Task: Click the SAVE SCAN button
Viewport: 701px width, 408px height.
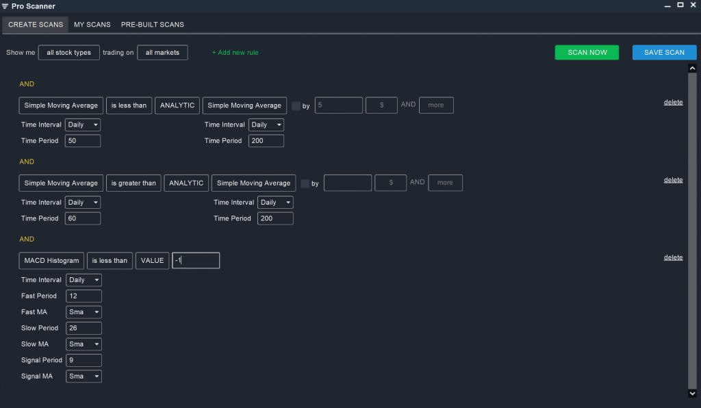Action: (x=664, y=52)
